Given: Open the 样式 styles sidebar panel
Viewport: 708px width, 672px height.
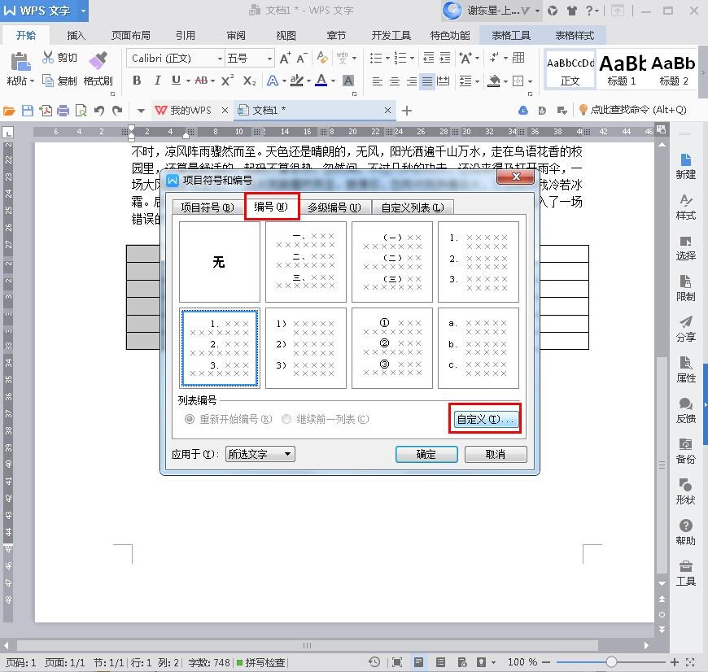Looking at the screenshot, I should click(x=685, y=207).
